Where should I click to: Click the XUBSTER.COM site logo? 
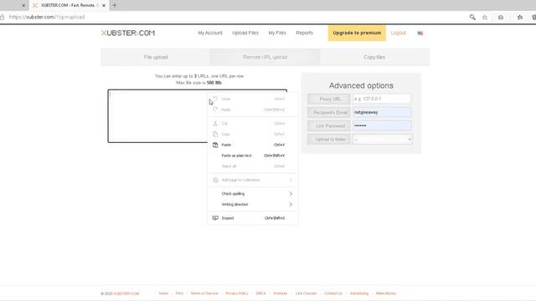tap(128, 33)
